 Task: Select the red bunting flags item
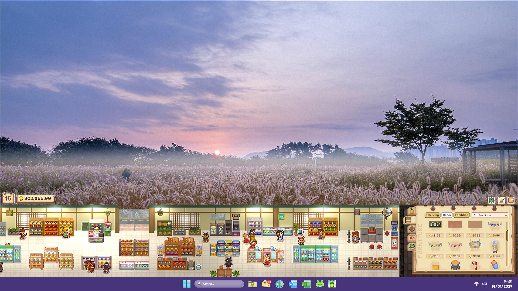455,245
